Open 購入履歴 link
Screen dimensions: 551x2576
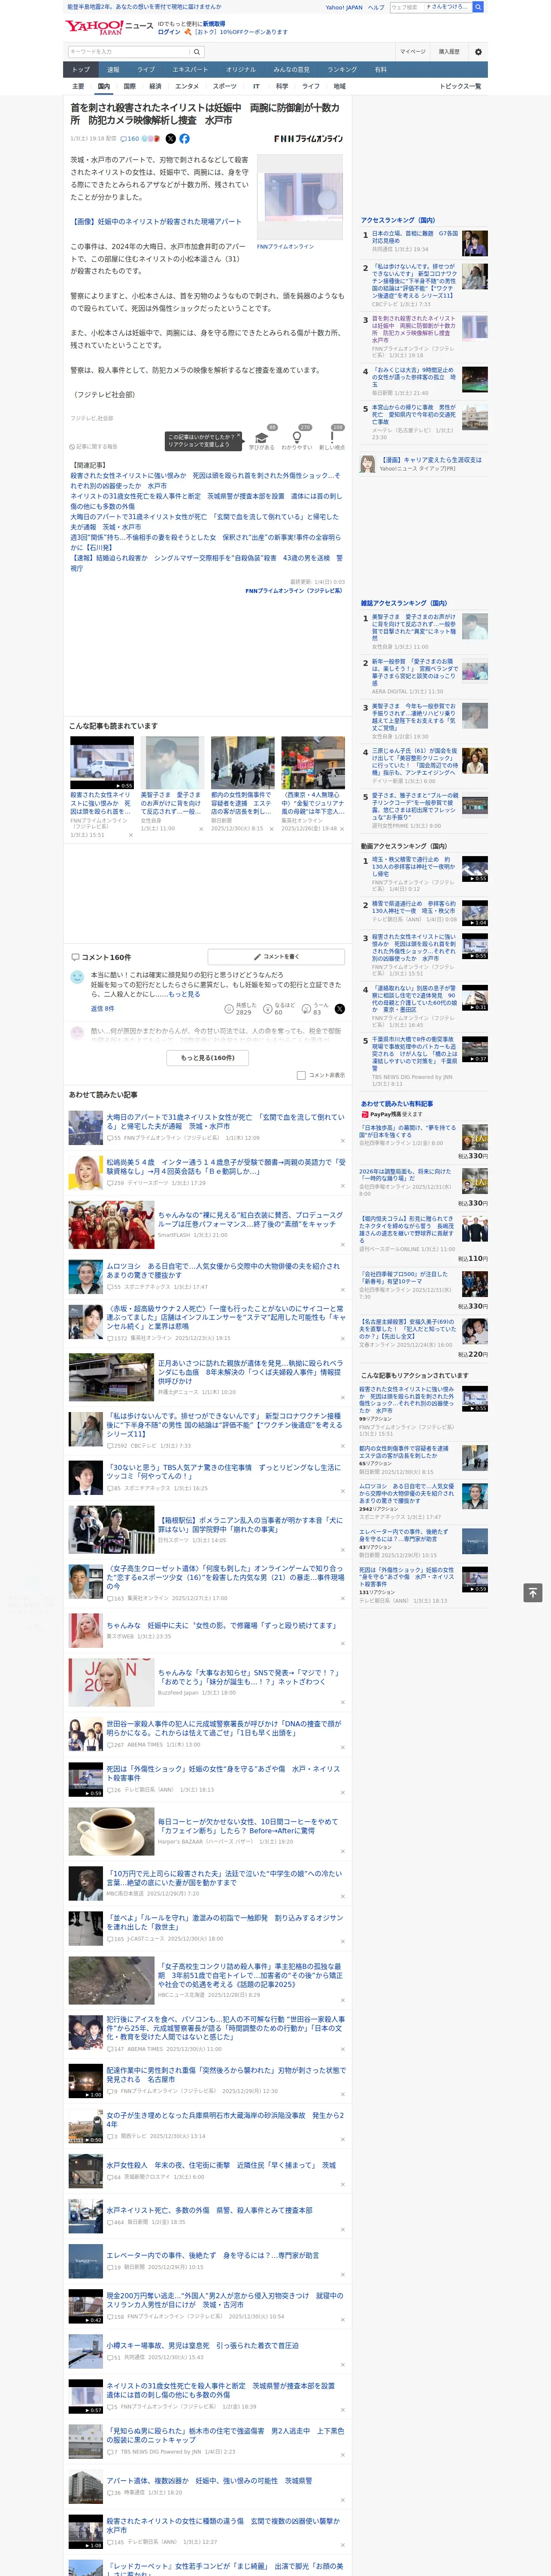point(449,52)
